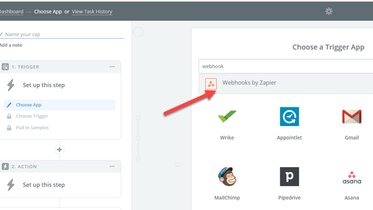373x210 pixels.
Task: Pick the Asana app icon
Action: coord(352,178)
